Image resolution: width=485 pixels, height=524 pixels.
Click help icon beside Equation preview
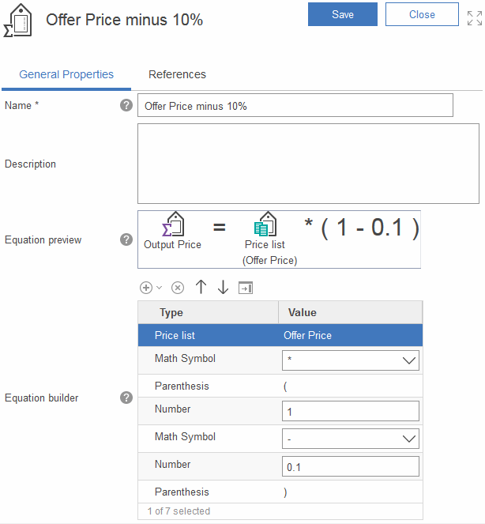126,239
